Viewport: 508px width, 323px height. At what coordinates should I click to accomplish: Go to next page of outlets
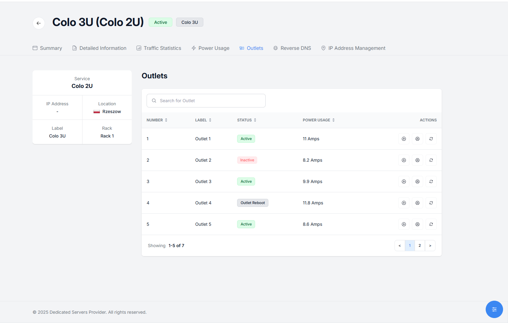pyautogui.click(x=430, y=246)
